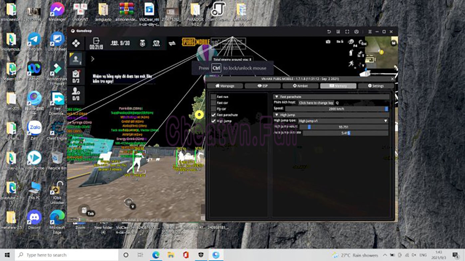This screenshot has width=465, height=261.
Task: Open the Settings tab
Action: coord(376,86)
